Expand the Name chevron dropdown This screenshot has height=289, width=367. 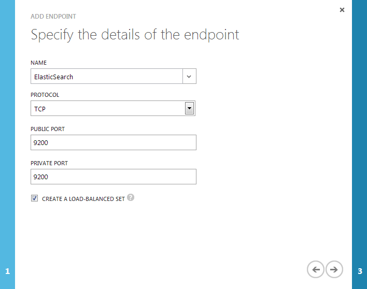click(x=189, y=76)
